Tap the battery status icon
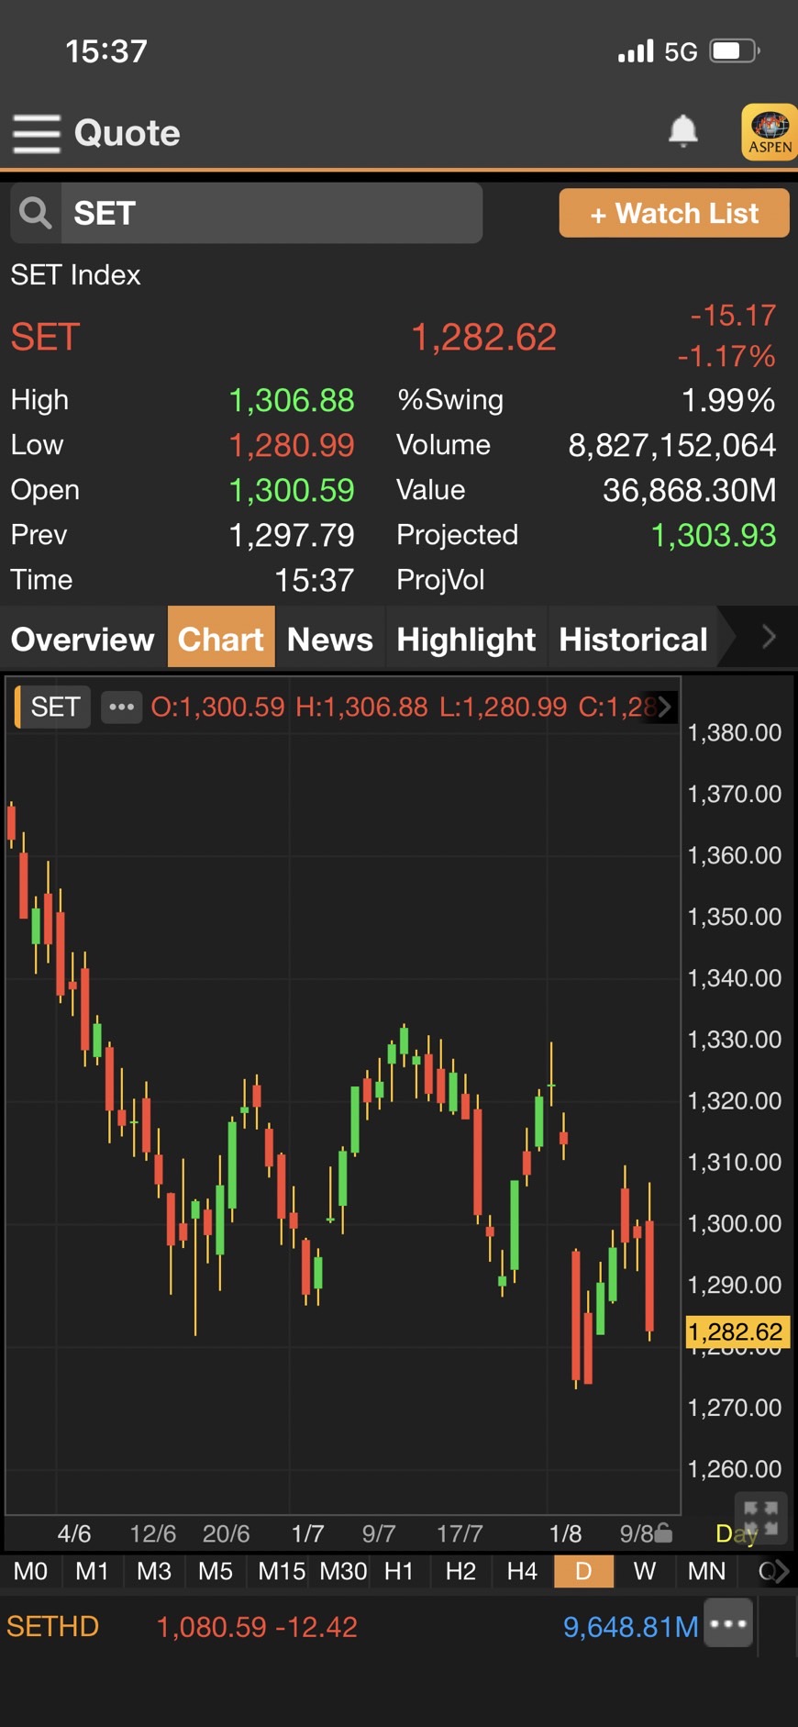 735,50
